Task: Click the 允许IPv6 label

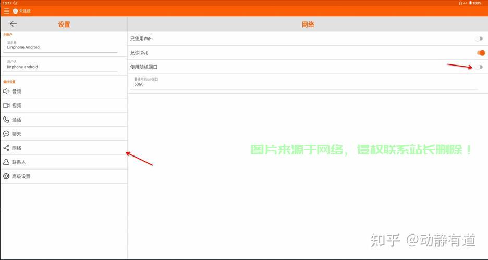Action: (x=139, y=53)
